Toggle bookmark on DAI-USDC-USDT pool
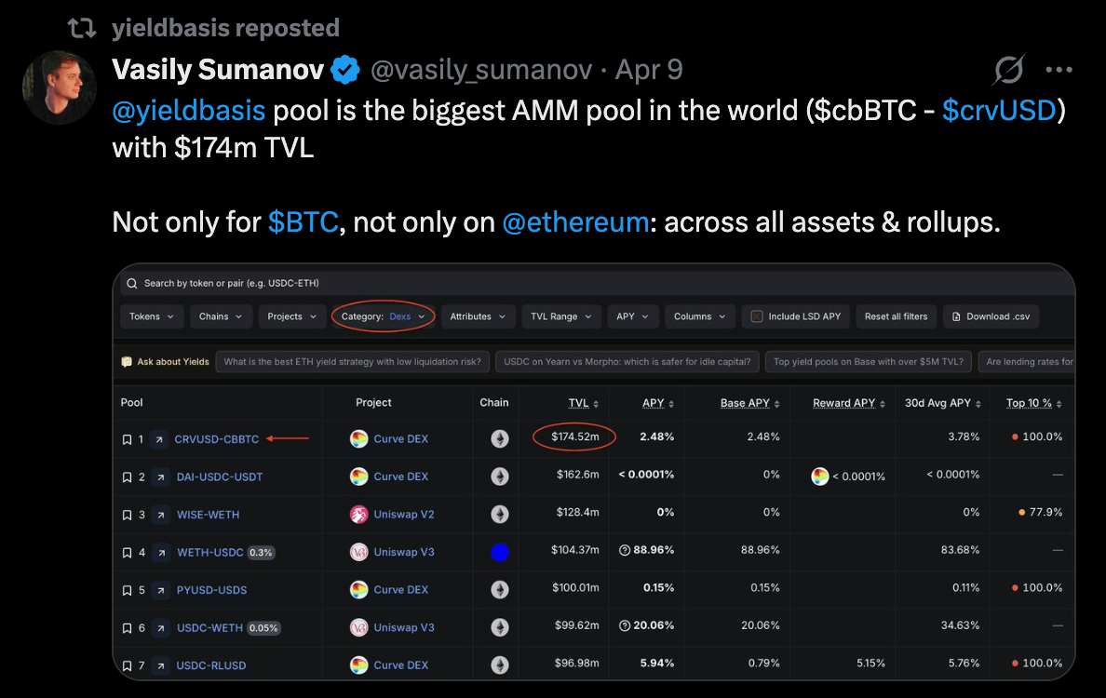The width and height of the screenshot is (1106, 698). 128,477
